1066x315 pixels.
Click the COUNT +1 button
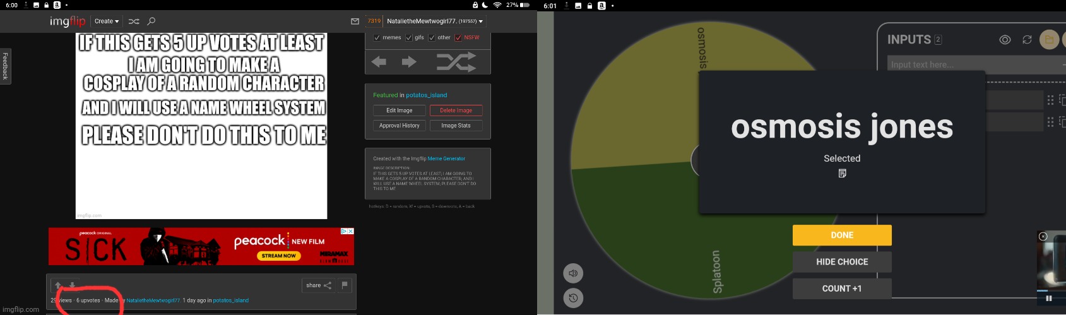pos(842,288)
